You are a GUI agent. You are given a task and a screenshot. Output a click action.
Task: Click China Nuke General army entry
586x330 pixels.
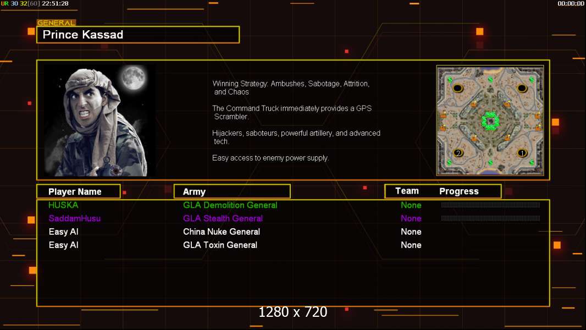pyautogui.click(x=221, y=232)
